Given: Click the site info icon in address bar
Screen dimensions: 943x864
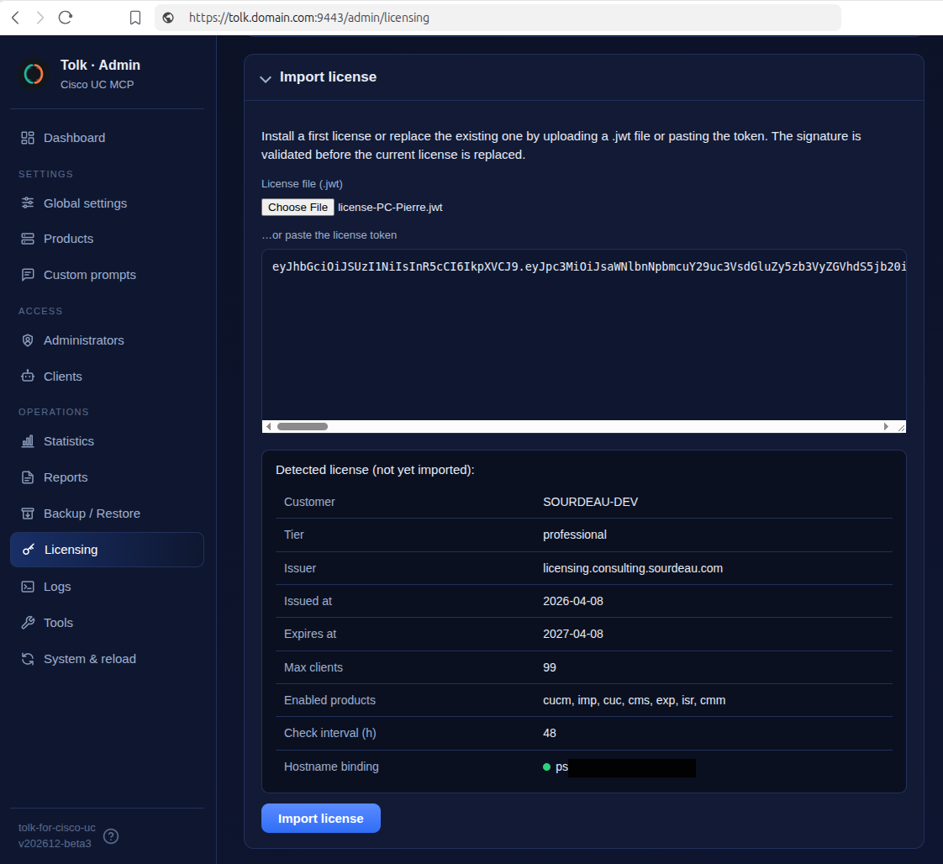Looking at the screenshot, I should coord(168,18).
